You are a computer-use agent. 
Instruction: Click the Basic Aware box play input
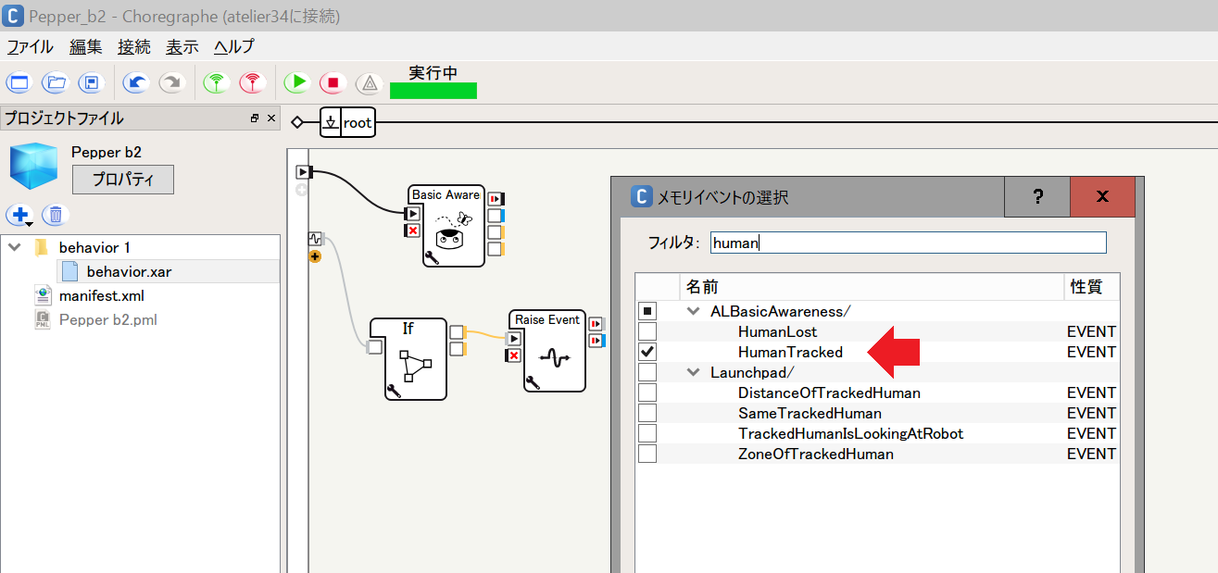[413, 215]
